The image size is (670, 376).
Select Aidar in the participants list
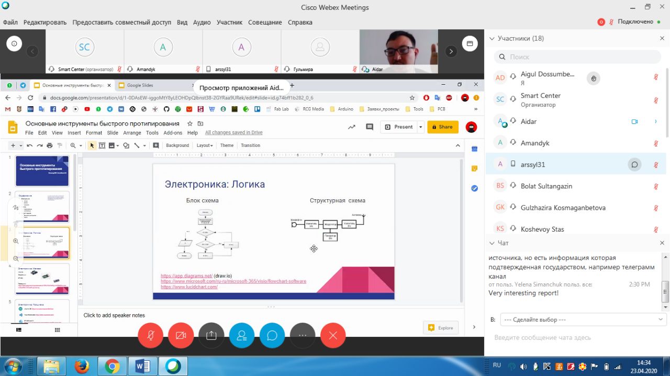point(529,121)
